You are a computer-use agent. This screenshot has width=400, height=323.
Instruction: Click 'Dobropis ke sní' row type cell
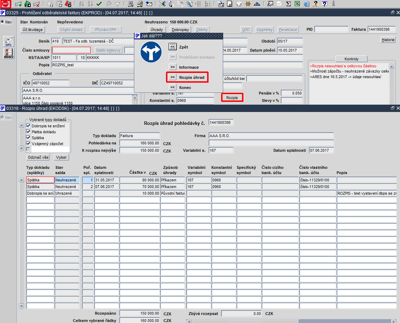point(40,193)
